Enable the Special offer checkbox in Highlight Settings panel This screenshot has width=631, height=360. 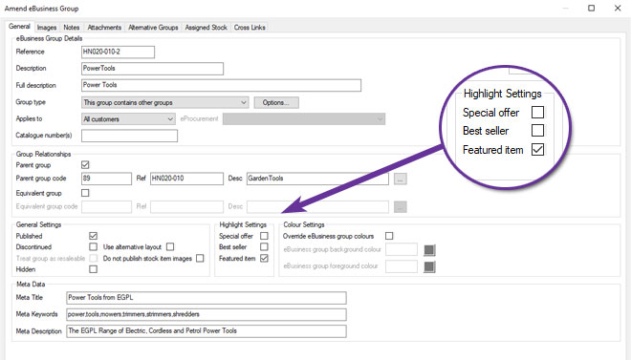(264, 236)
